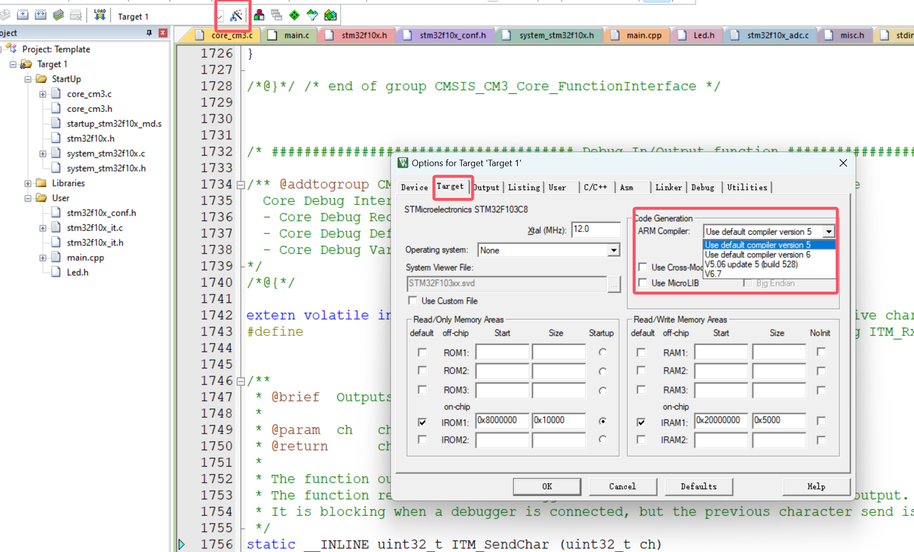Screen dimensions: 914x552
Task: Select the ROM1 Startup radio button
Action: 602,352
